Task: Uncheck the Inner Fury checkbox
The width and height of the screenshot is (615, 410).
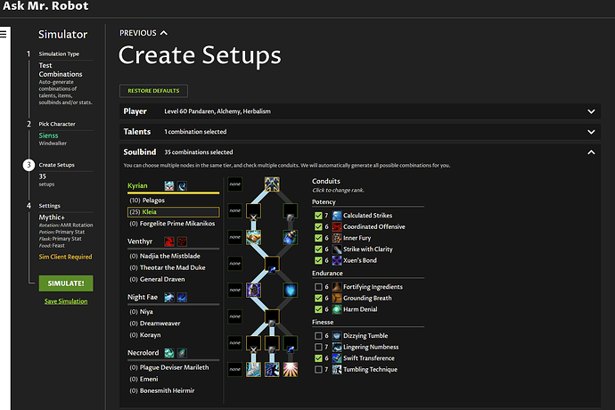Action: [318, 238]
